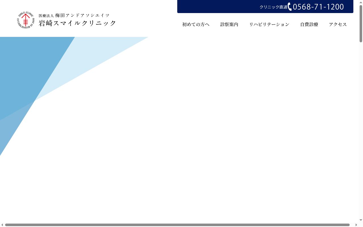Click the telephone handset icon

(x=290, y=7)
